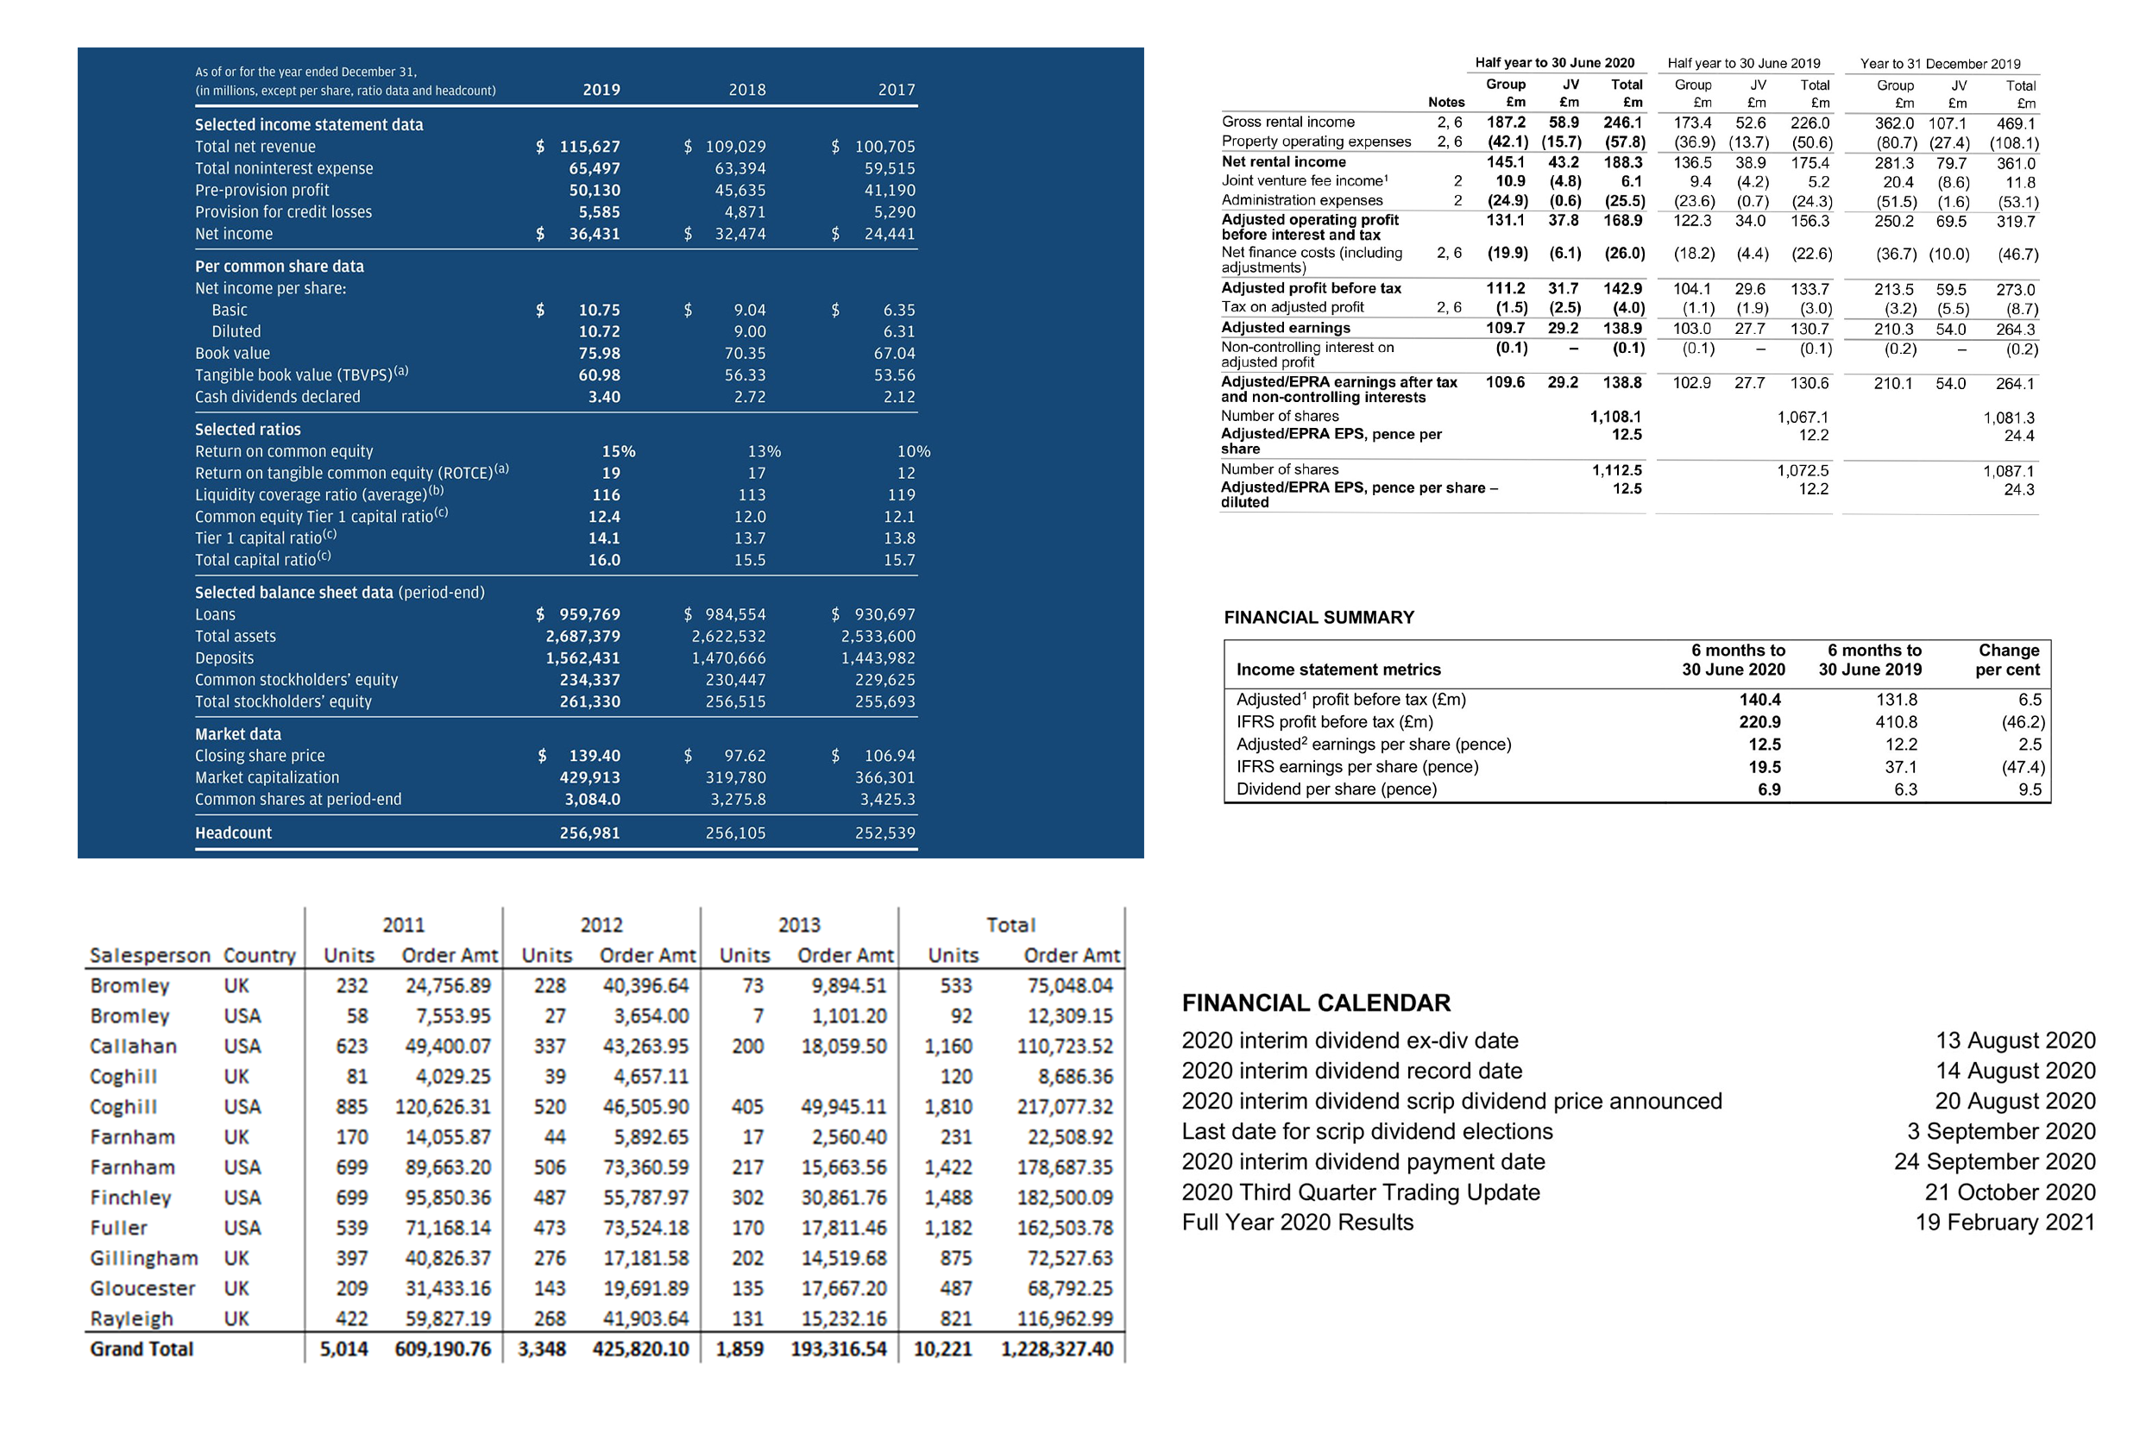Select the FINANCIAL SUMMARY heading

tap(1319, 618)
